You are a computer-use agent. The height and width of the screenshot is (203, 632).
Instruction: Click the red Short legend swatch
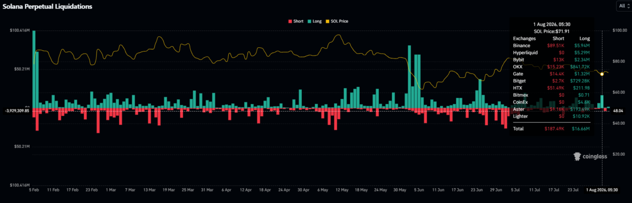(x=290, y=21)
